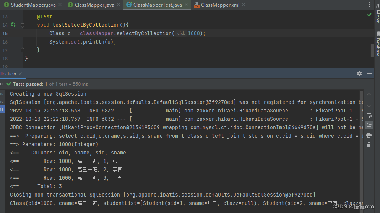
Task: Open run panel settings gear
Action: click(x=359, y=73)
